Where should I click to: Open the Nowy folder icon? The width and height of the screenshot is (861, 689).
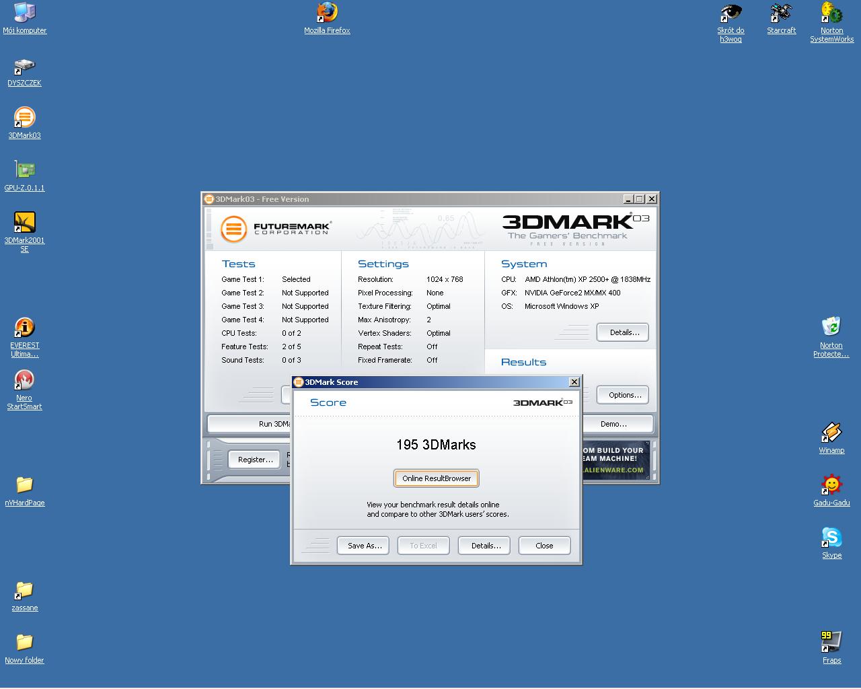(24, 648)
